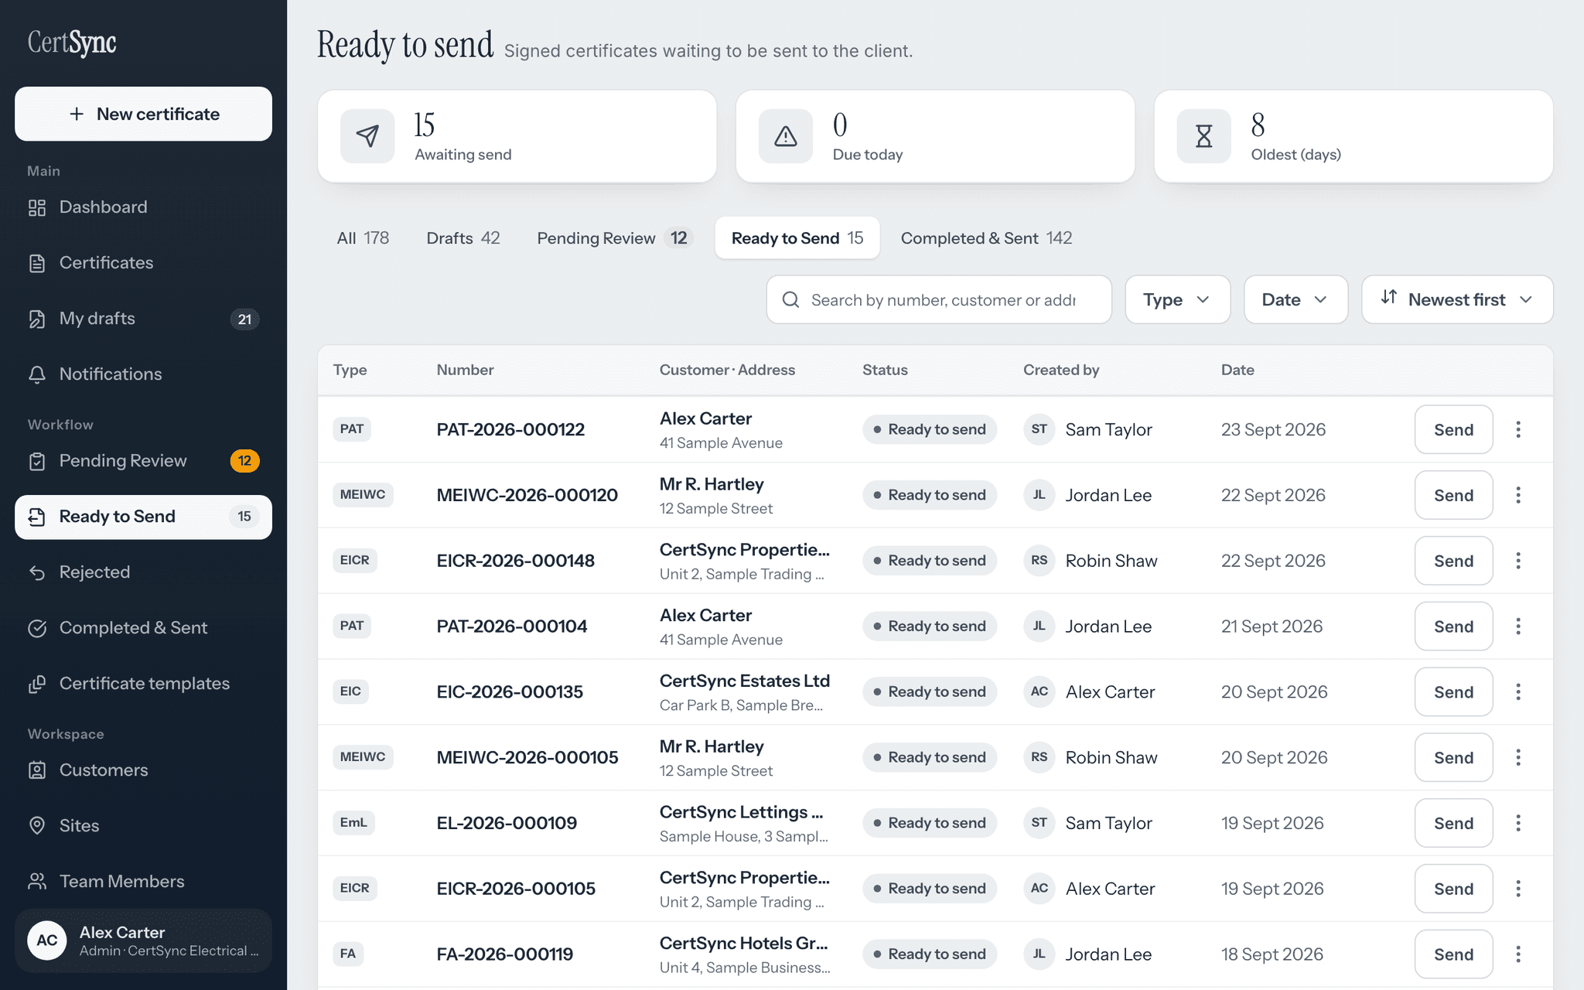Open more options for PAT-2026-000122

click(x=1518, y=429)
